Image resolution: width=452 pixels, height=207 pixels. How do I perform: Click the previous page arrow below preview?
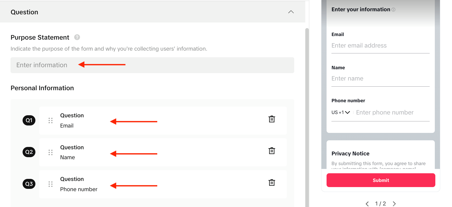pyautogui.click(x=367, y=203)
